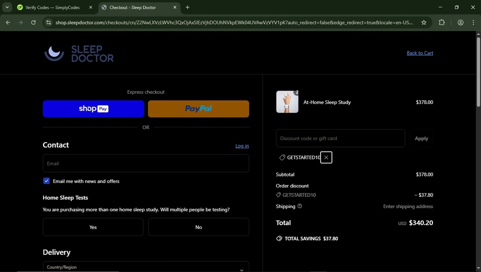Click the $340.20 total amount

(x=421, y=223)
